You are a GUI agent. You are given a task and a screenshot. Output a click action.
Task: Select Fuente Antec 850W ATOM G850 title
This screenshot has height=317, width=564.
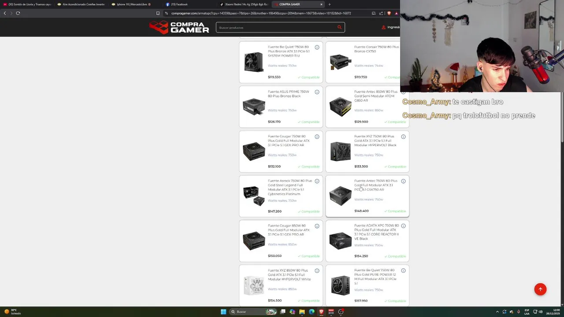pos(376,96)
